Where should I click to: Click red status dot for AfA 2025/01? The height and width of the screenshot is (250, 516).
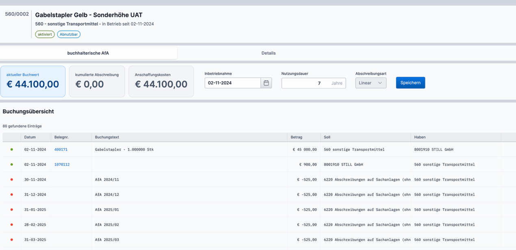pyautogui.click(x=12, y=209)
